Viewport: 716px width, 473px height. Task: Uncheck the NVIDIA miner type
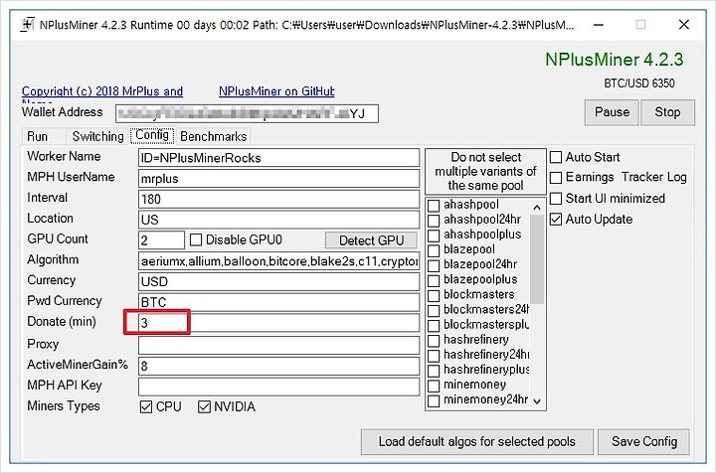[x=204, y=406]
